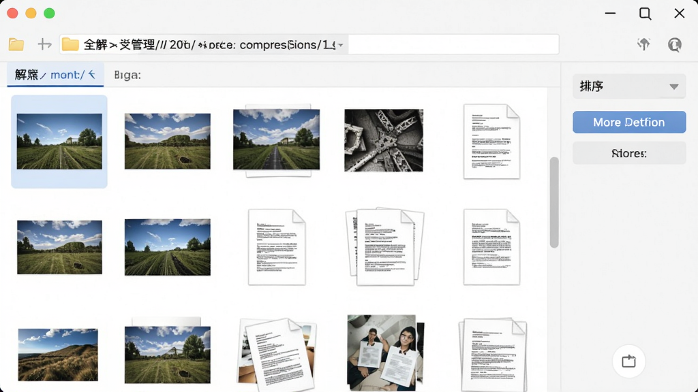Select the stacked documents thumbnail in the middle row
This screenshot has width=698, height=392.
point(385,246)
